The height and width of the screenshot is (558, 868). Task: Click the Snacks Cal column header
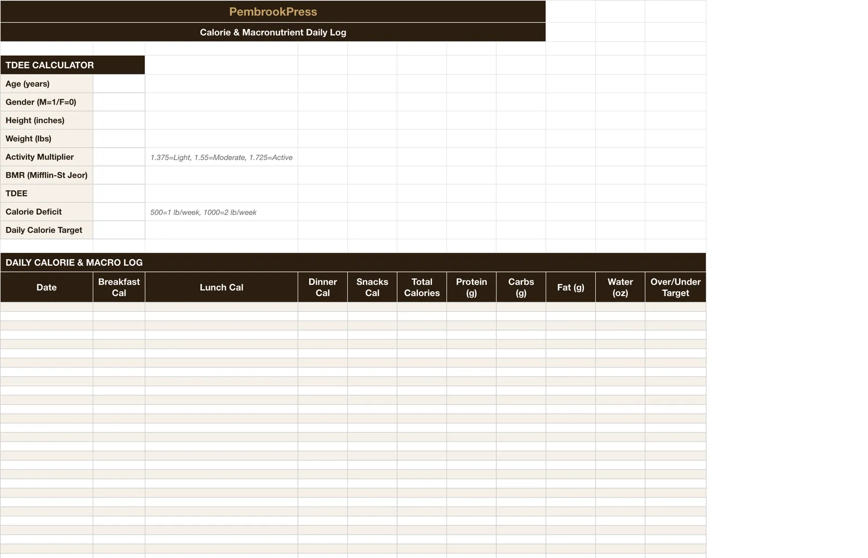(372, 287)
